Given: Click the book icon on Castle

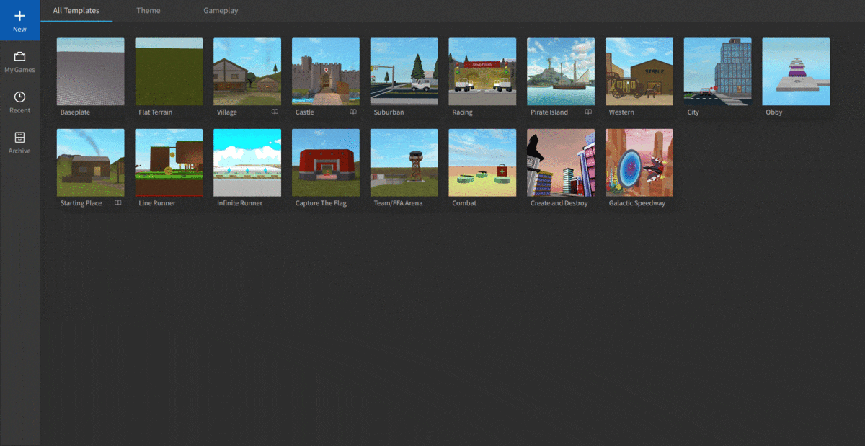Looking at the screenshot, I should click(353, 112).
